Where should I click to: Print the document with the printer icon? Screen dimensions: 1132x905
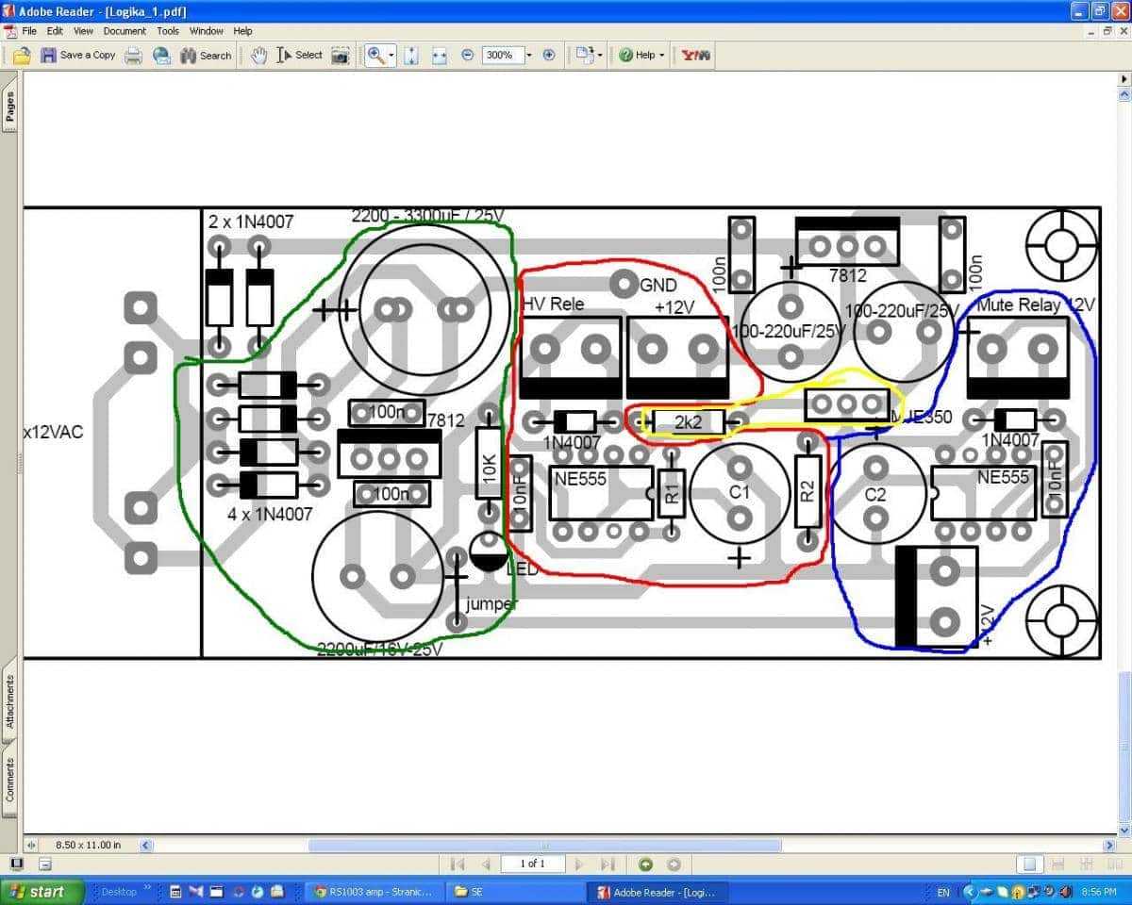134,56
